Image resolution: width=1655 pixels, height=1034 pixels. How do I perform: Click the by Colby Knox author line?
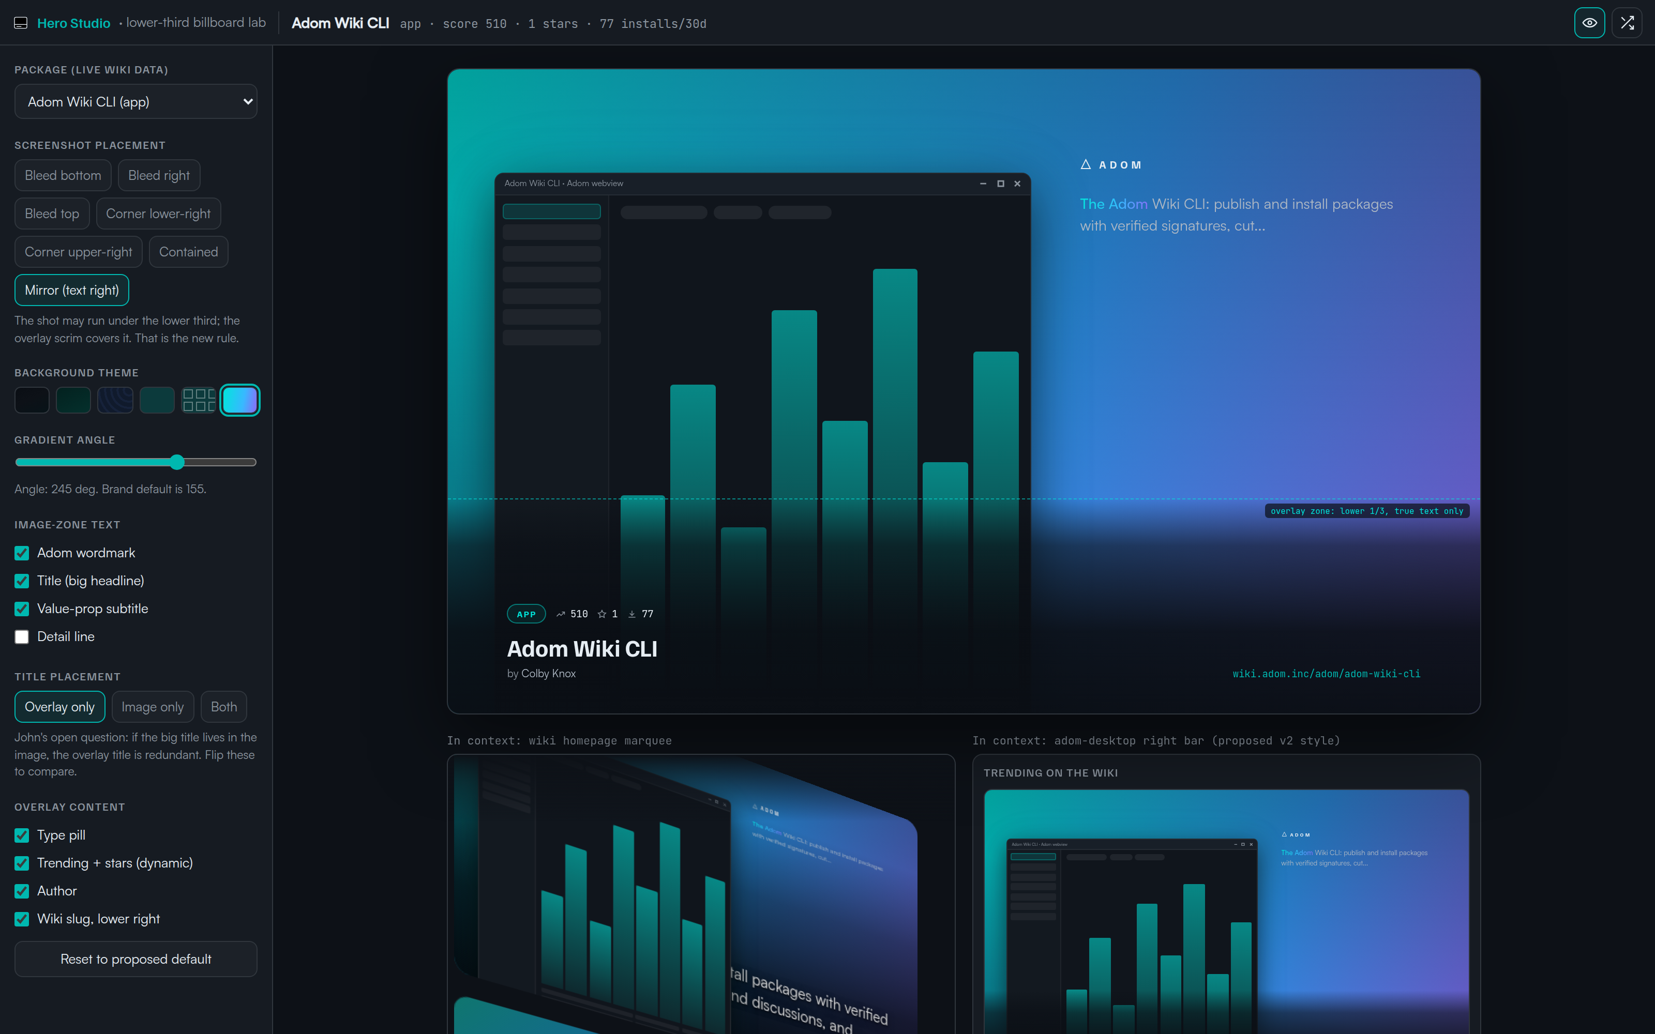[x=541, y=674]
